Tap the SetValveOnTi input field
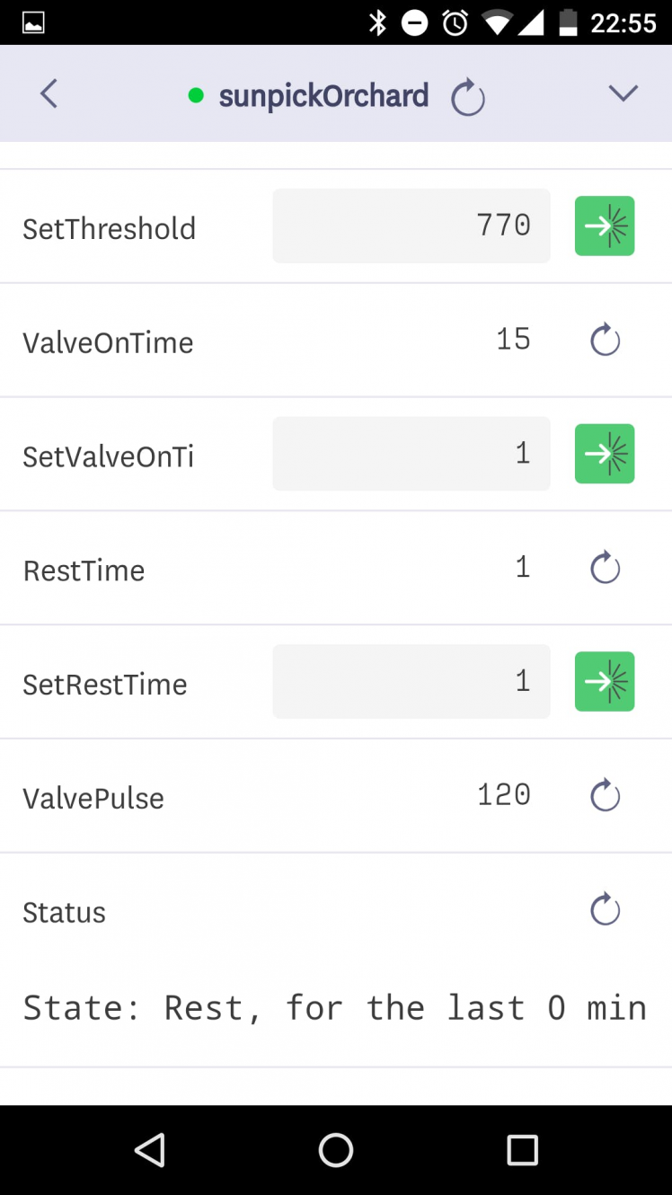The image size is (672, 1195). (x=411, y=454)
